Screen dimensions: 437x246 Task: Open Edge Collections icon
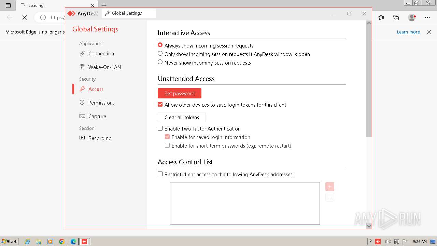click(x=396, y=17)
